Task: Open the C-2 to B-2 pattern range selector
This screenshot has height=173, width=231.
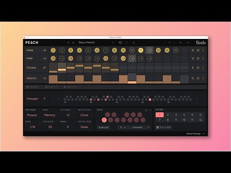Action: [x=164, y=127]
